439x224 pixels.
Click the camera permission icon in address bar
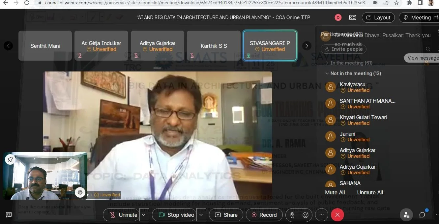375,3
